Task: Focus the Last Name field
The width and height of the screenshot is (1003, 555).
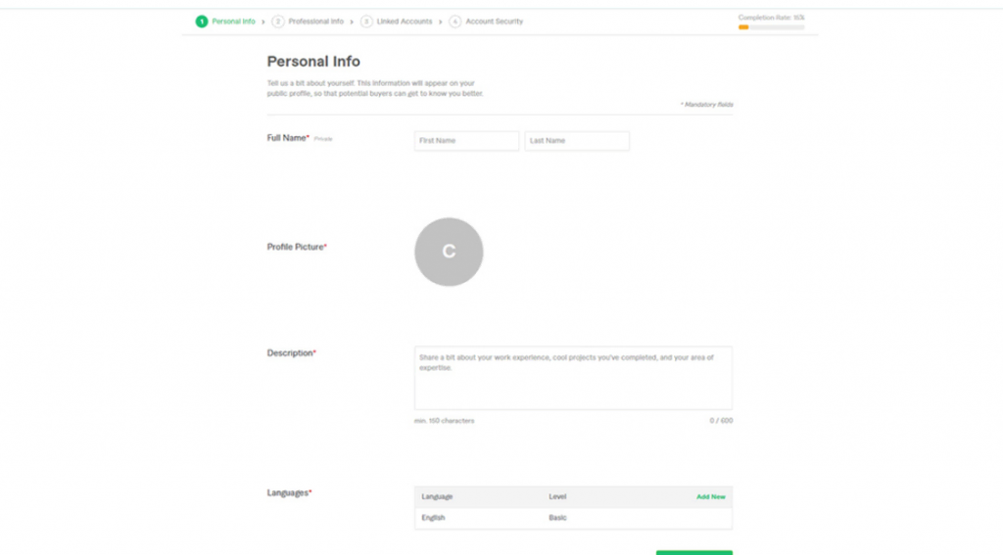Action: point(577,141)
